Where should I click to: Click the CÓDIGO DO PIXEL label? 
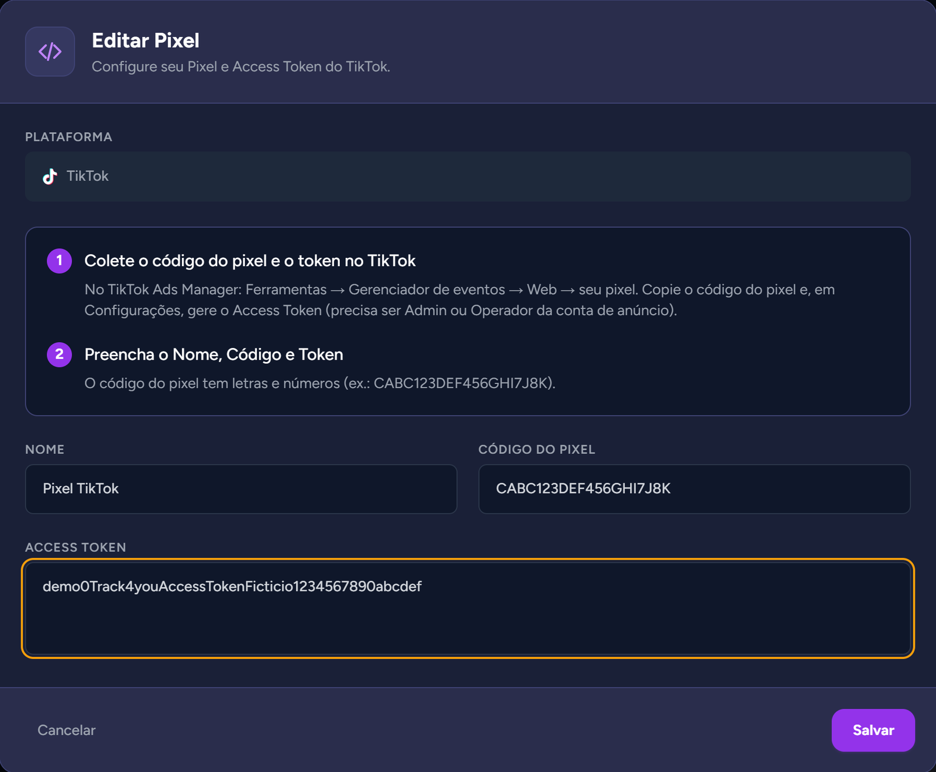point(536,450)
